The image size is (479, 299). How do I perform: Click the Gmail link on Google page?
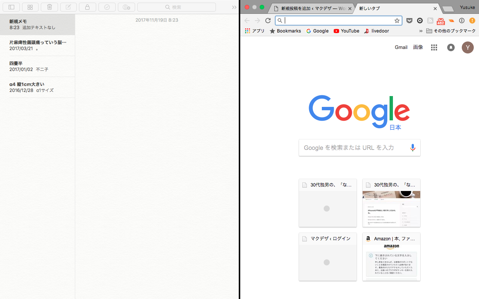pyautogui.click(x=401, y=47)
